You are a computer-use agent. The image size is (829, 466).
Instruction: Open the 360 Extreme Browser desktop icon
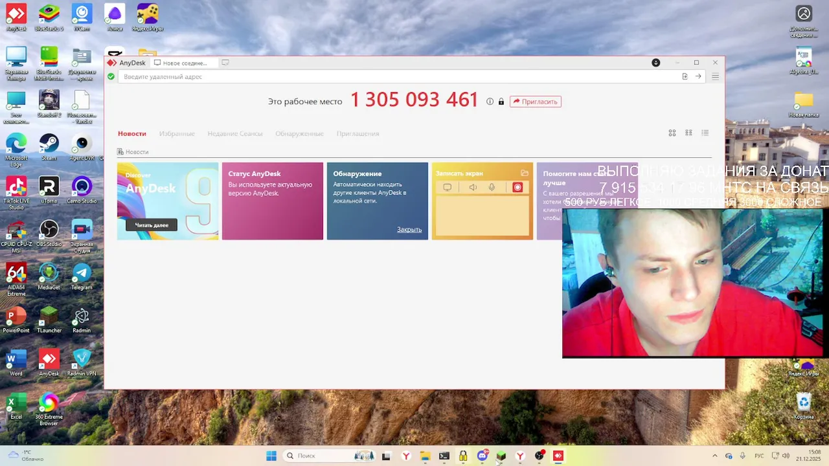coord(49,408)
